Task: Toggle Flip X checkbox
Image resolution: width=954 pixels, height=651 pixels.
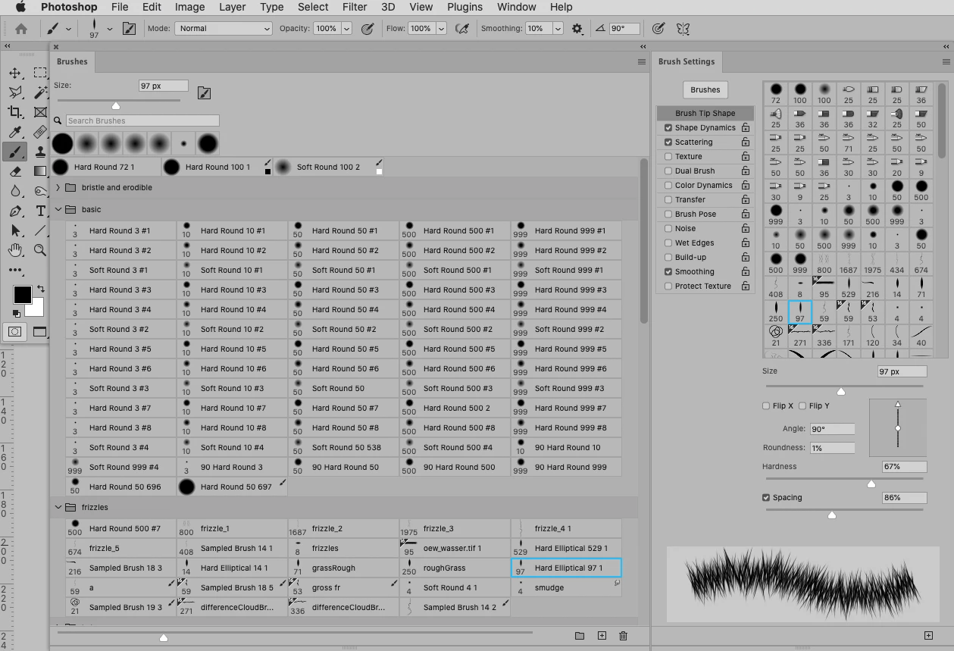Action: tap(766, 406)
